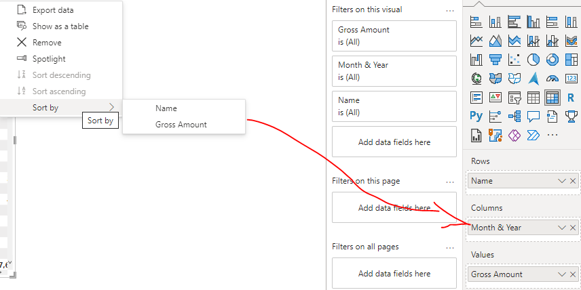Choose the scatter chart visual
This screenshot has height=290, width=581.
[x=514, y=59]
